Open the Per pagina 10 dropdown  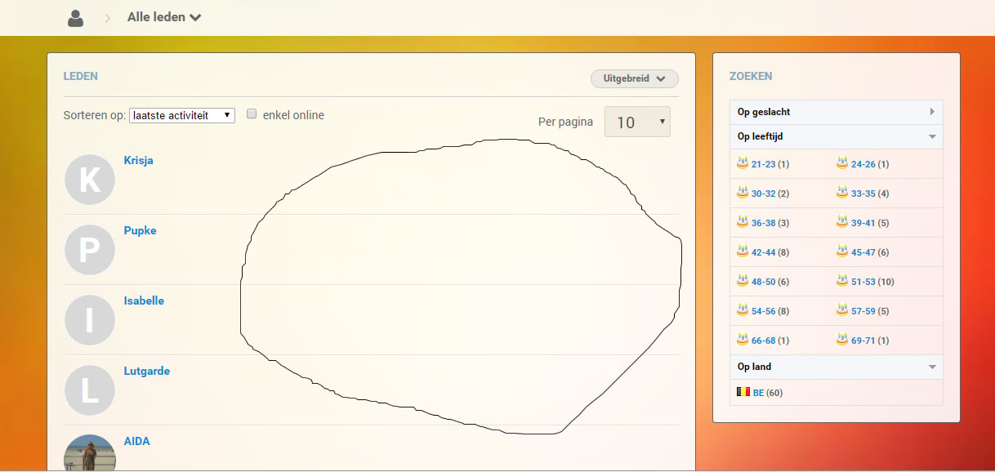(x=637, y=122)
